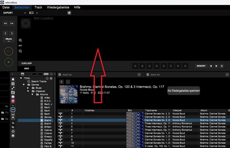
Task: Open the Playlists list icon in sidebar
Action: 13,84
